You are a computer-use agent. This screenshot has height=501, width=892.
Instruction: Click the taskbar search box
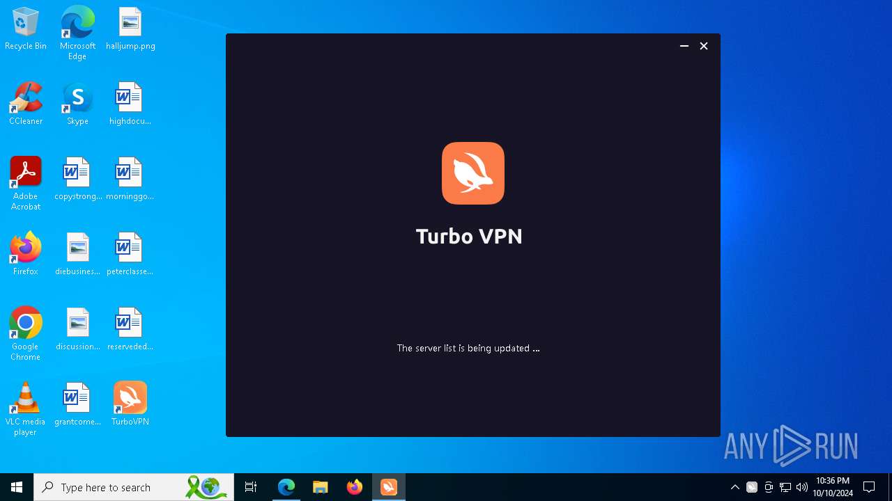pyautogui.click(x=134, y=487)
